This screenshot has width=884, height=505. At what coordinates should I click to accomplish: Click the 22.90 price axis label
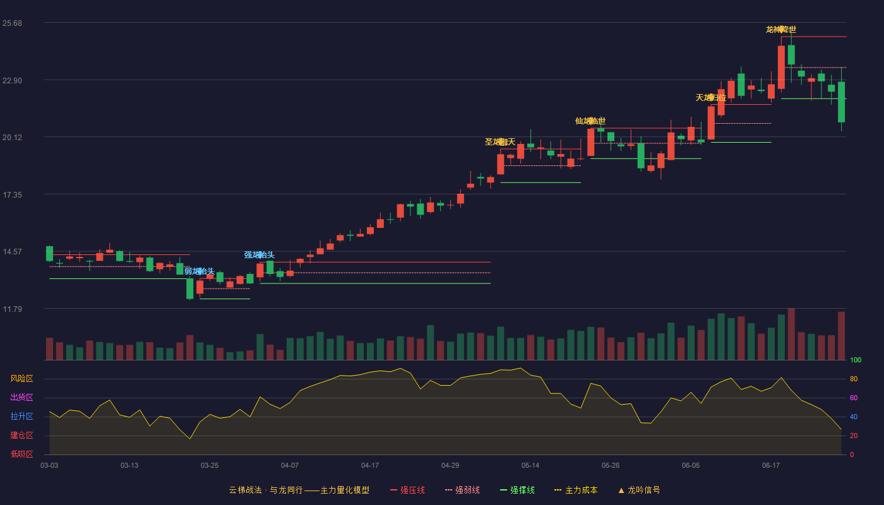click(x=12, y=81)
